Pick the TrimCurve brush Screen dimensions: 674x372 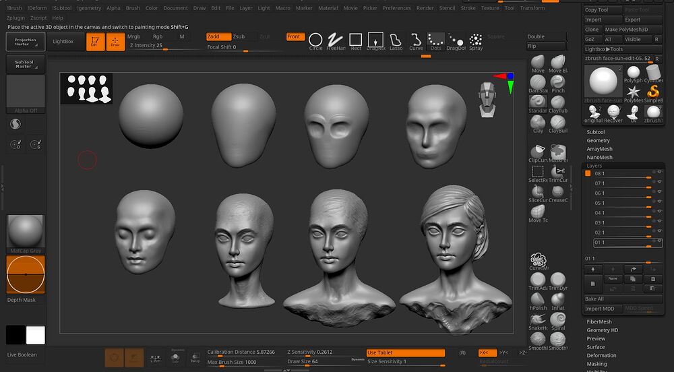coord(558,174)
